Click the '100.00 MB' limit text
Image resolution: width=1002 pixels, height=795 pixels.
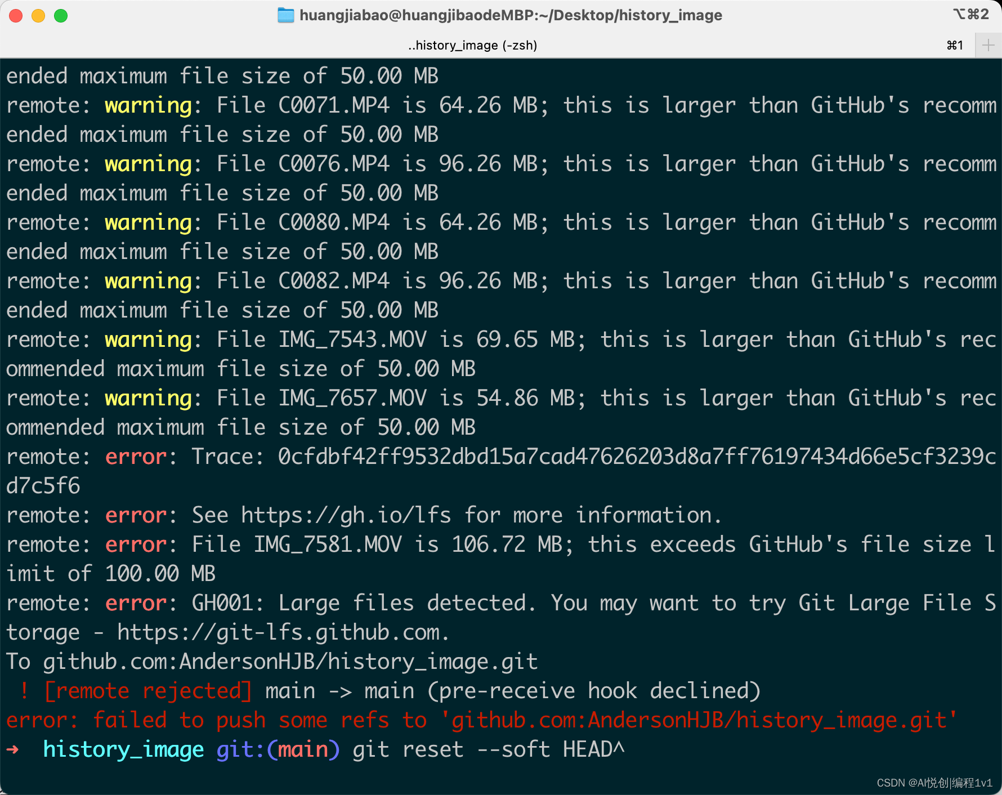pyautogui.click(x=160, y=574)
